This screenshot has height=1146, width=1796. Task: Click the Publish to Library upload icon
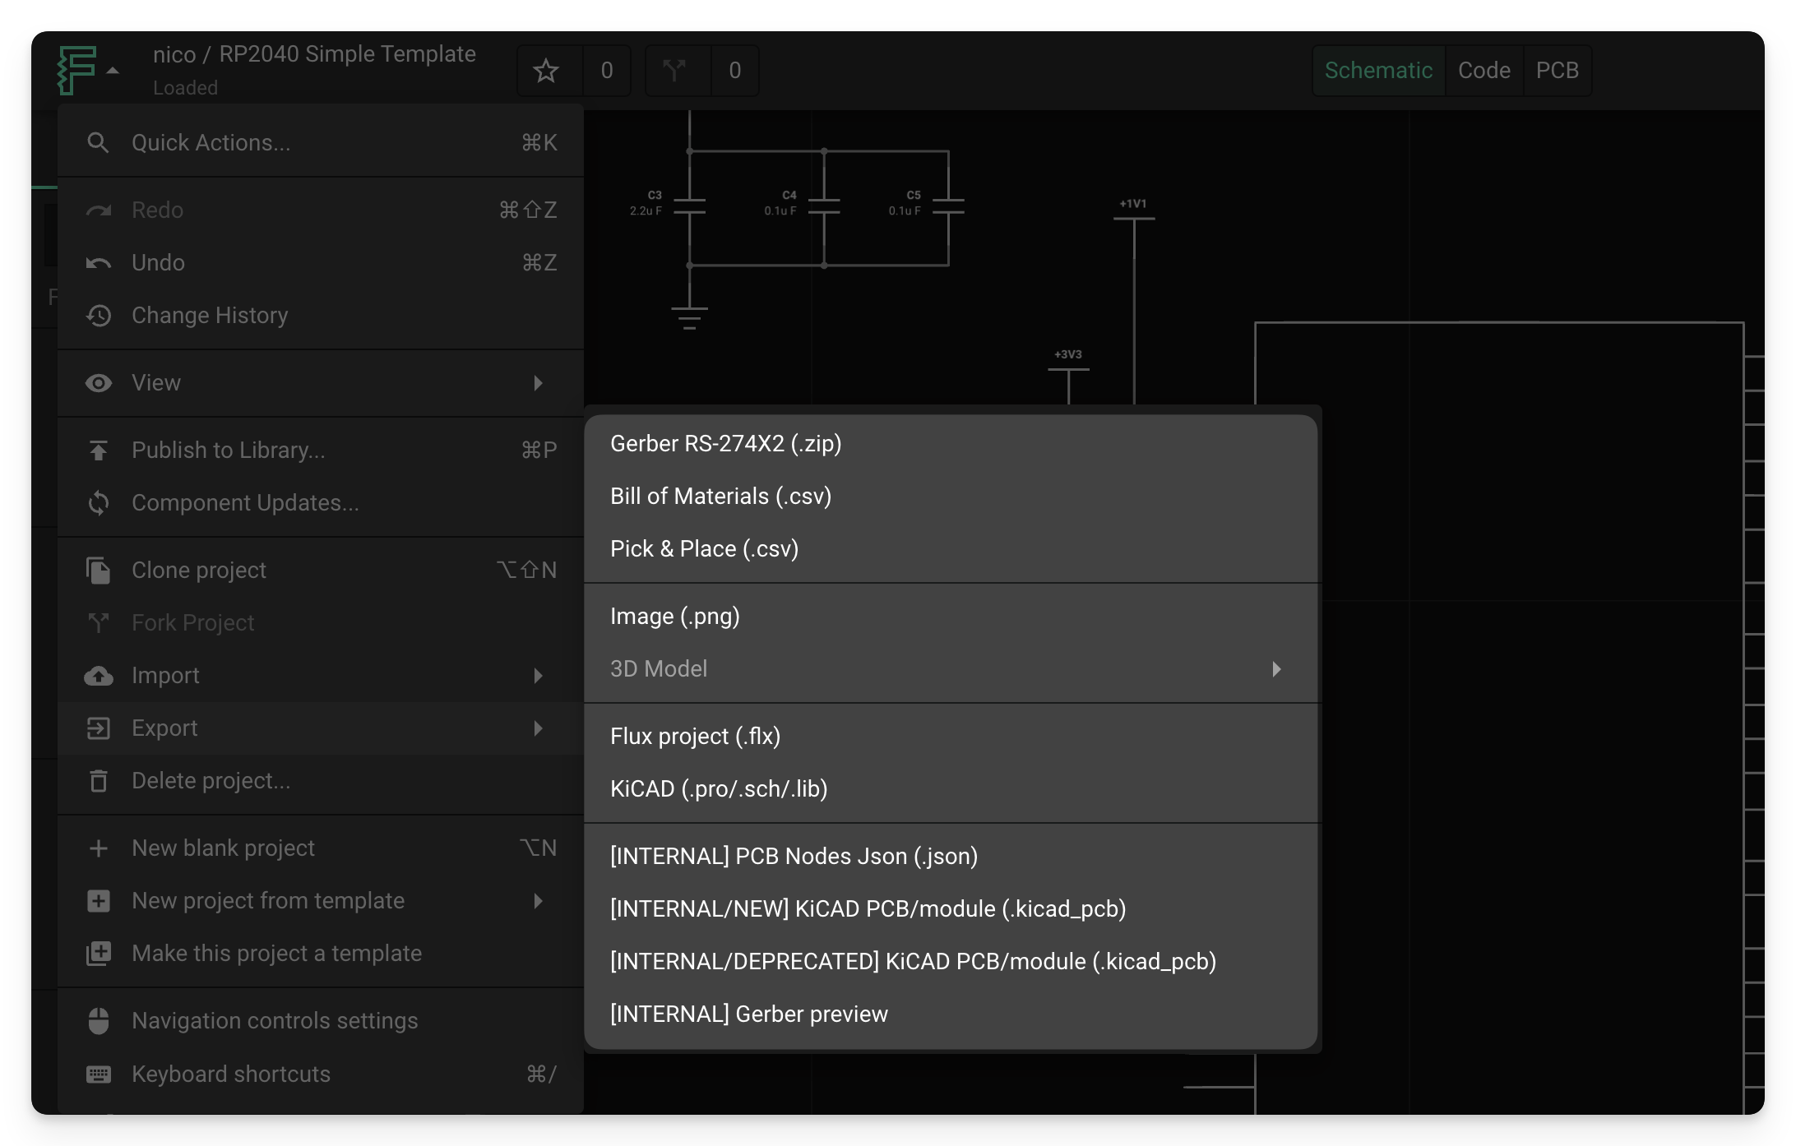point(98,450)
